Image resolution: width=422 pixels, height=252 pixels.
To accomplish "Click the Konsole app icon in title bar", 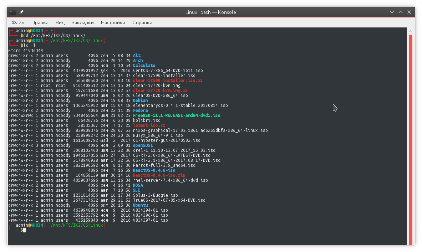I will point(13,12).
